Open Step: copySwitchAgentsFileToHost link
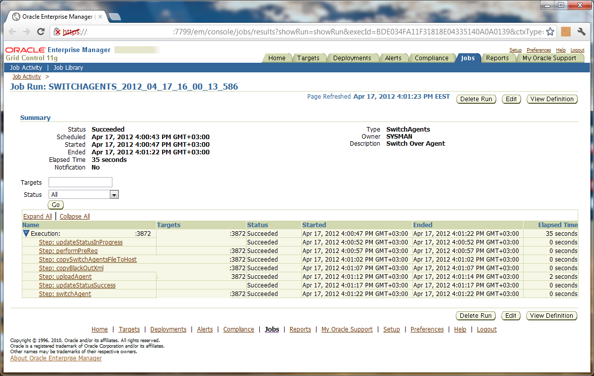The width and height of the screenshot is (594, 376). click(88, 260)
